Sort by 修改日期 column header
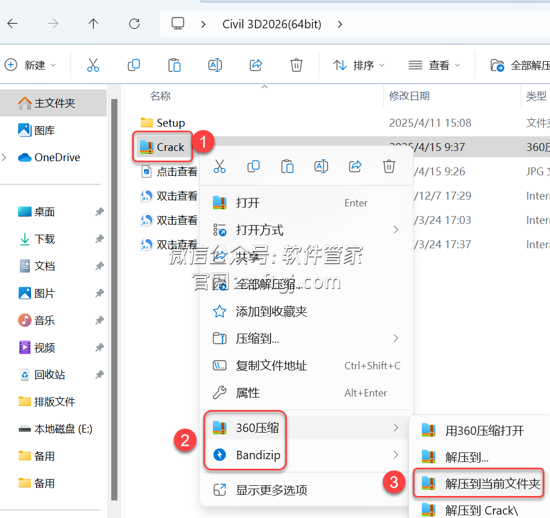Screen dimensions: 550x518 tap(409, 96)
